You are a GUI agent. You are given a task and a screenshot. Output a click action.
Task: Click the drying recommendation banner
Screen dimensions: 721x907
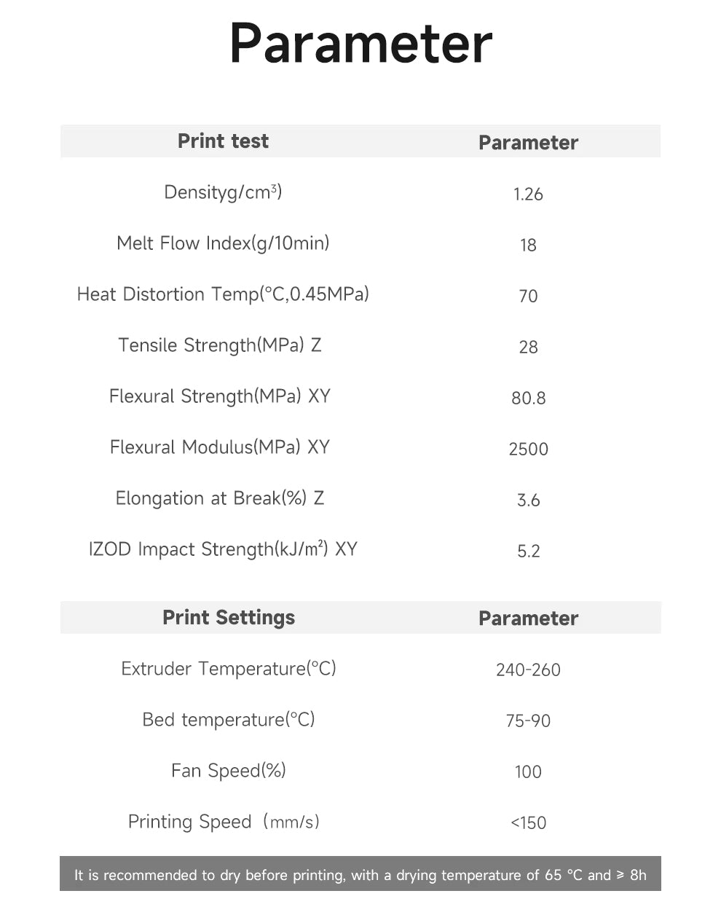360,874
